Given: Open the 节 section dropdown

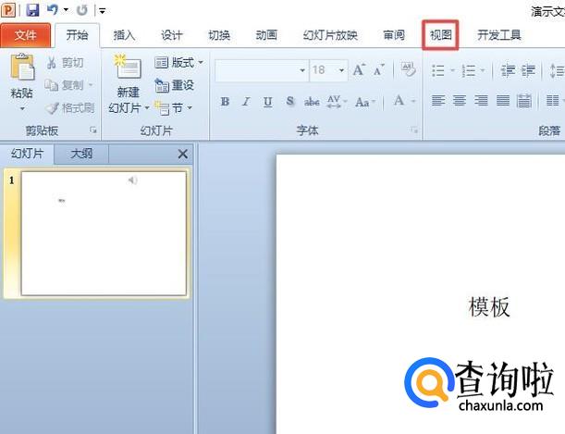Looking at the screenshot, I should point(173,107).
